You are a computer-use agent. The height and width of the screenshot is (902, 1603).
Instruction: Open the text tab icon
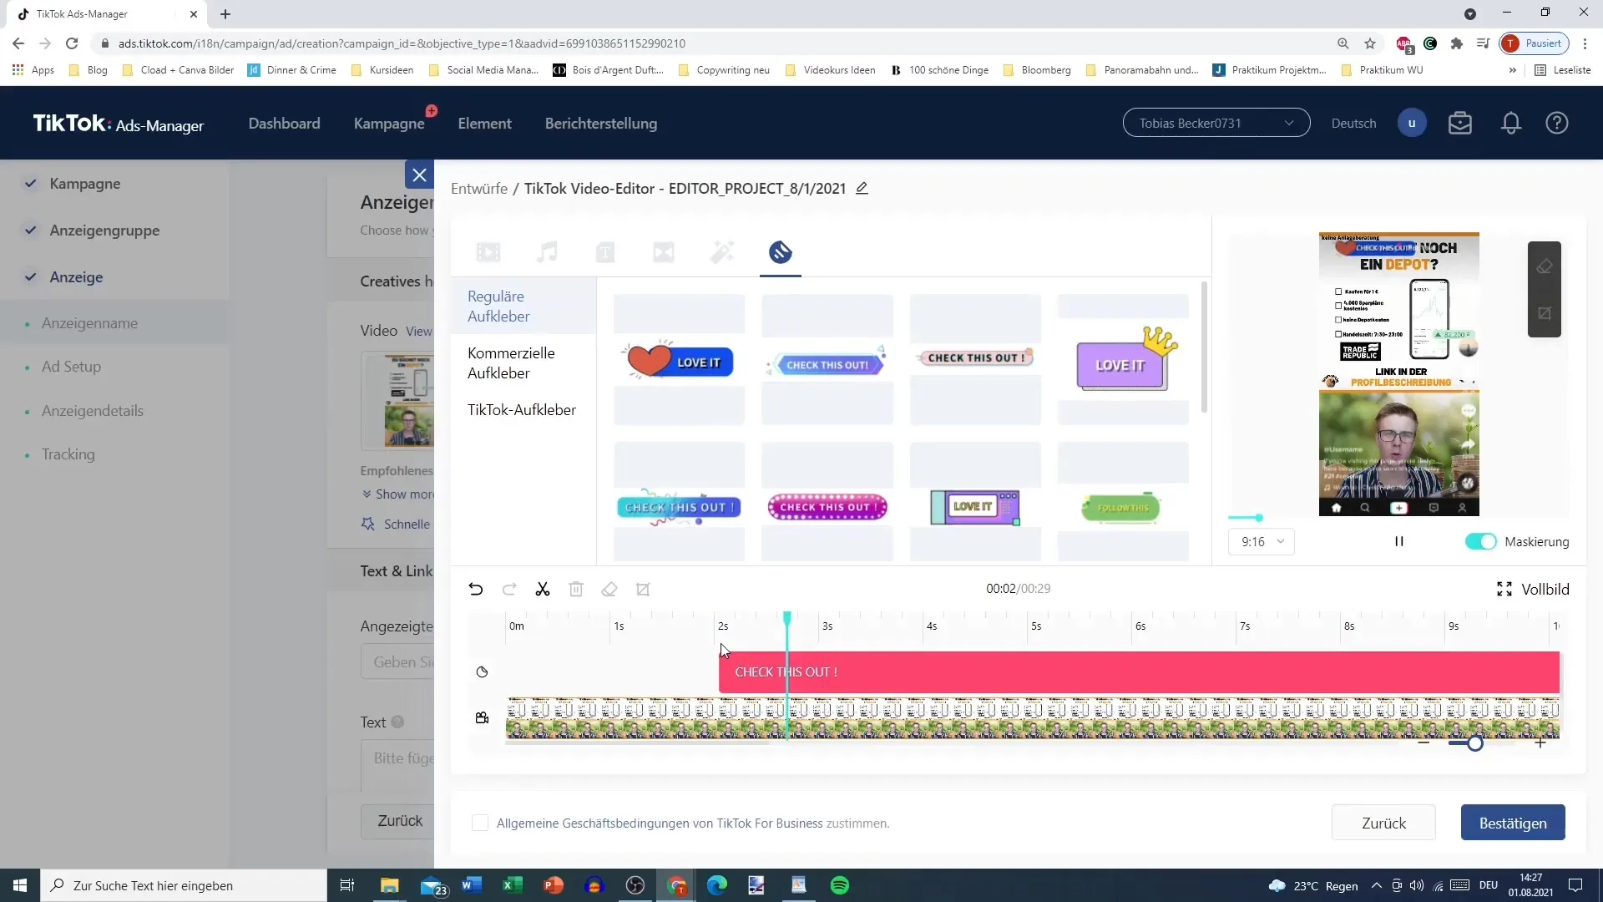[605, 252]
